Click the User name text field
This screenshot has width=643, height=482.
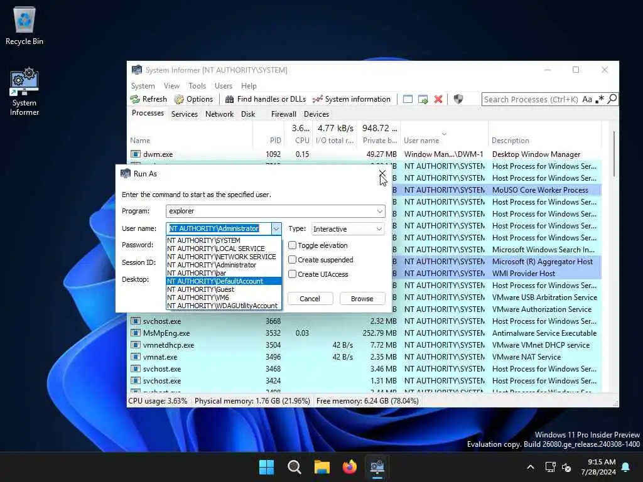pyautogui.click(x=219, y=228)
